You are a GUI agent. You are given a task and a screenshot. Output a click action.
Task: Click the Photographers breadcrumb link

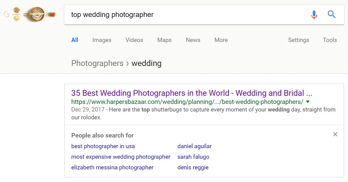97,63
